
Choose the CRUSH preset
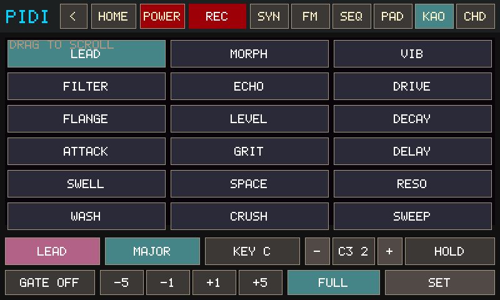point(249,216)
